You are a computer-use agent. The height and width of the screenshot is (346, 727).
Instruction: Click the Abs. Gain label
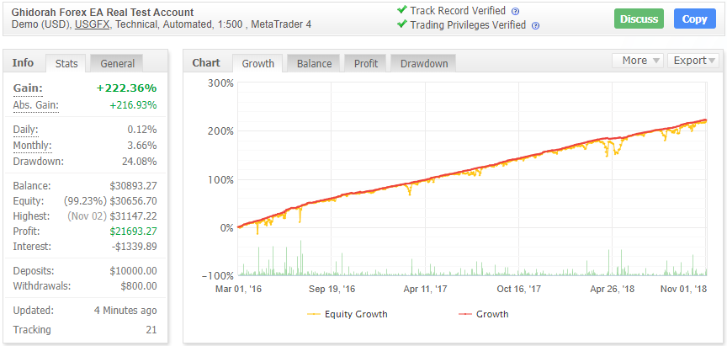36,105
